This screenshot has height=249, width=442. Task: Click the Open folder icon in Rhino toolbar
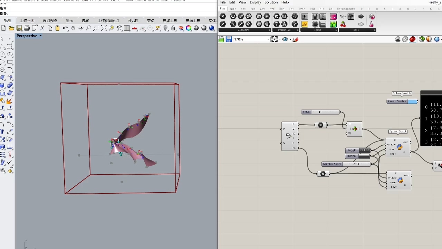click(x=11, y=28)
